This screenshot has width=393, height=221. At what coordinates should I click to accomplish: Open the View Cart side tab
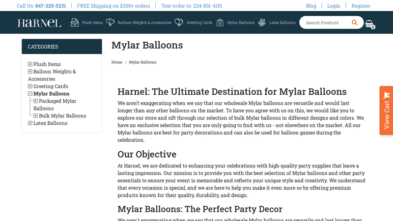pyautogui.click(x=386, y=110)
